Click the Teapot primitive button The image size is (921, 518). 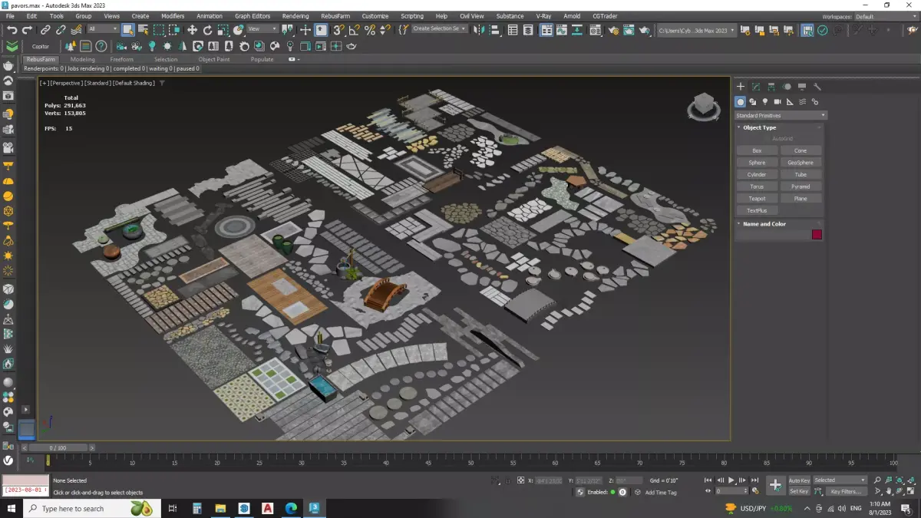click(757, 198)
